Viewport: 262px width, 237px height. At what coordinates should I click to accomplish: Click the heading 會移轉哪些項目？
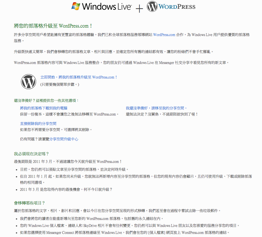(x=29, y=203)
